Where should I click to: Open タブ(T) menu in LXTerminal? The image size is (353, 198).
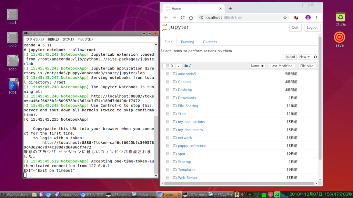click(x=68, y=39)
